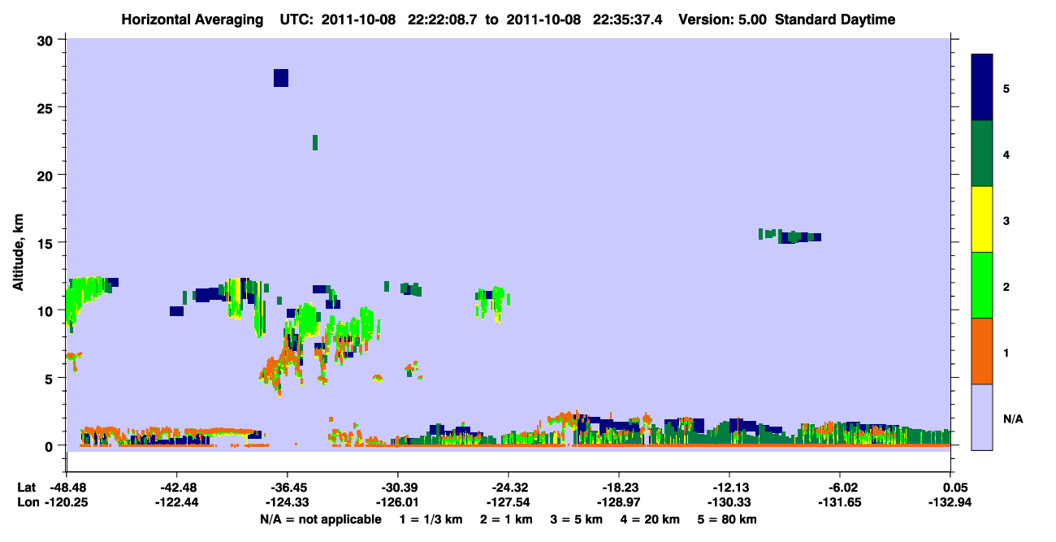Click the longitude value -124.33
Screen dimensions: 1056x542
tap(287, 502)
